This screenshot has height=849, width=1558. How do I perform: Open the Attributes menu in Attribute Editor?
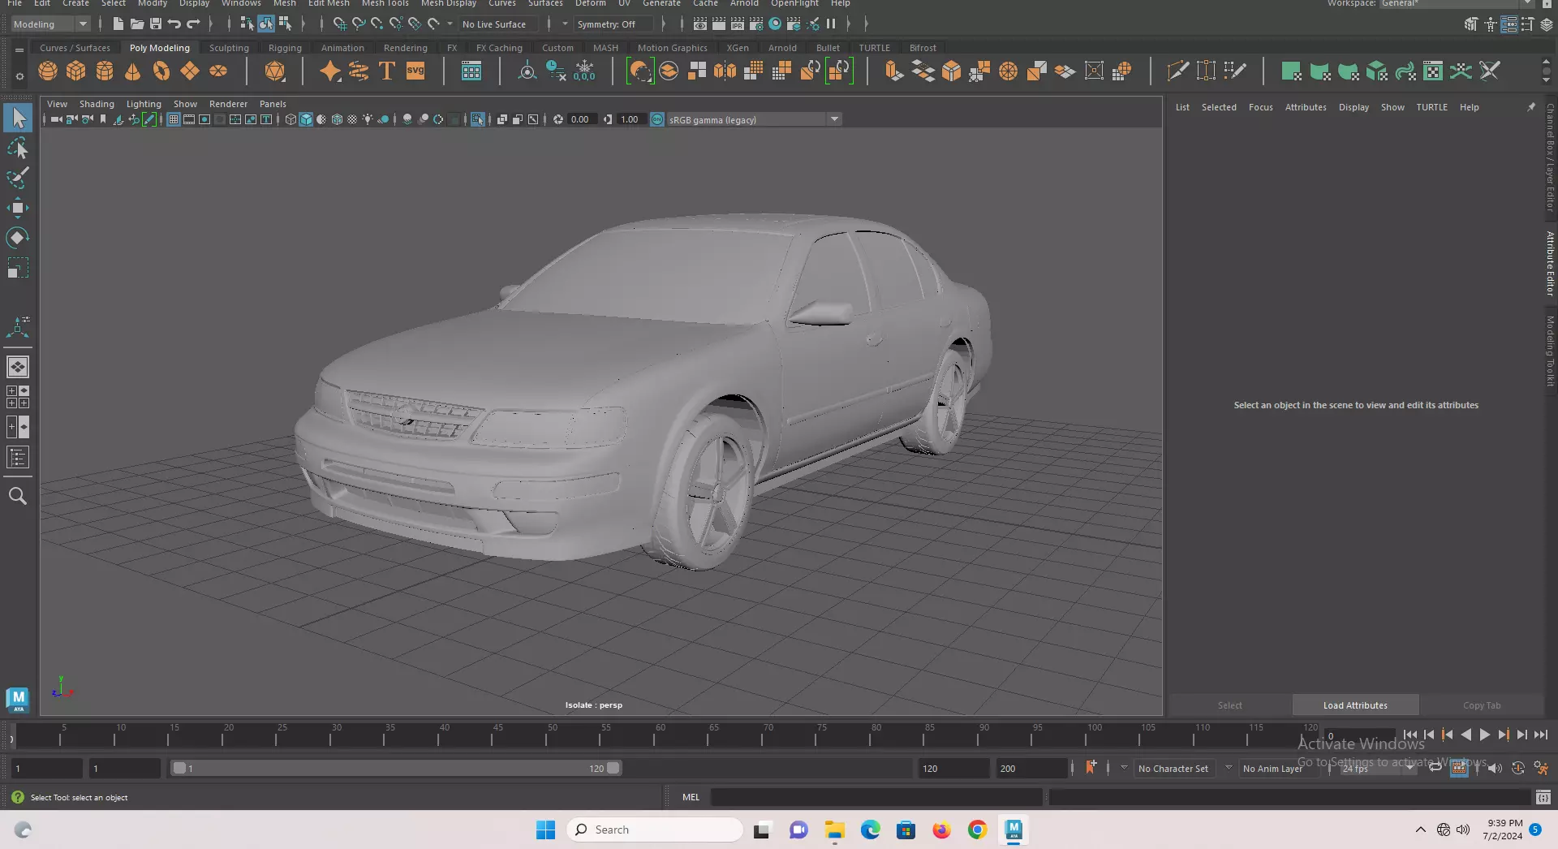click(1306, 107)
